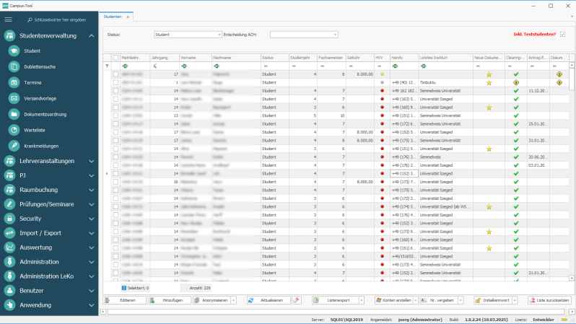Click the Studentenverwaltung section icon
The height and width of the screenshot is (324, 576).
tap(10, 35)
